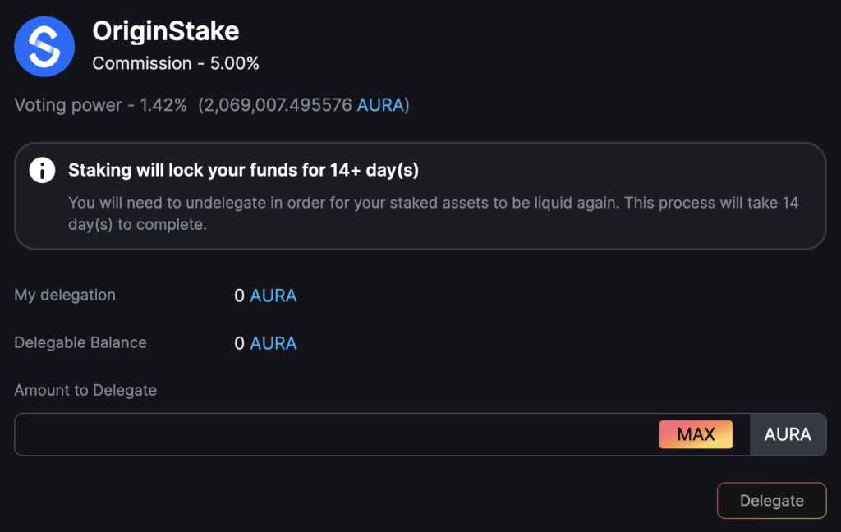Click the My delegation label
Image resolution: width=841 pixels, height=532 pixels.
click(x=65, y=295)
